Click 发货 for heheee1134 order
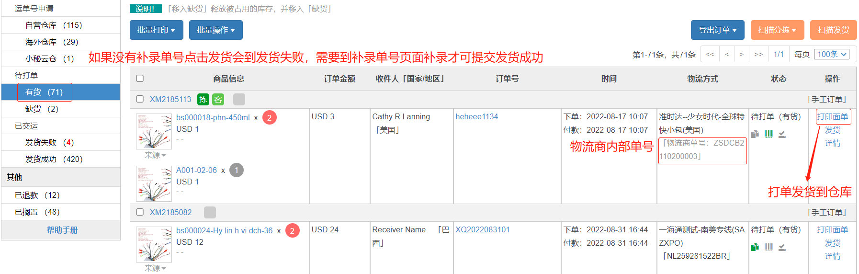 pos(833,130)
